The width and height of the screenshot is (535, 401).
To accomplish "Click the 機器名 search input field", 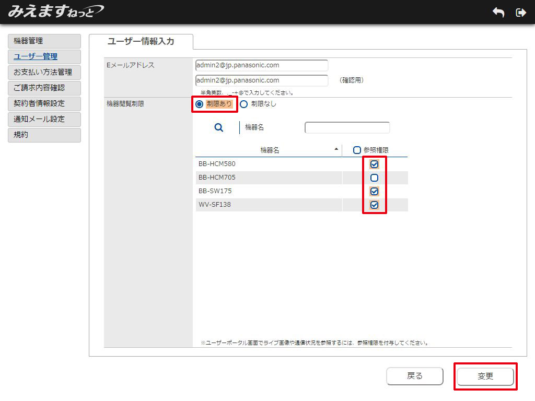I will [x=347, y=127].
